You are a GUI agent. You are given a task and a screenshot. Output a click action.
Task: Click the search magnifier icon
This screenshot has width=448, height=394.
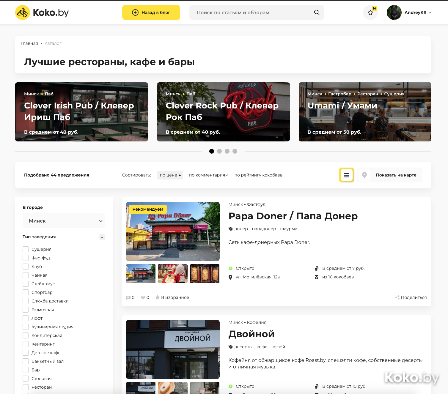tap(317, 12)
